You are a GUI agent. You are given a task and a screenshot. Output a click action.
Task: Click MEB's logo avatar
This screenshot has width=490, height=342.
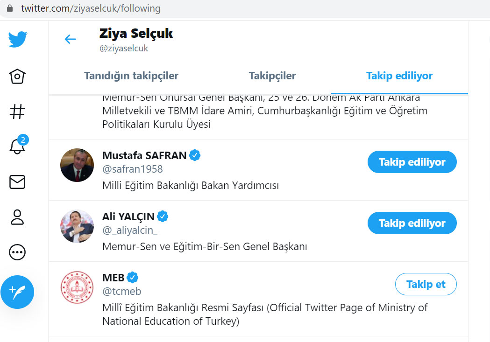point(77,287)
